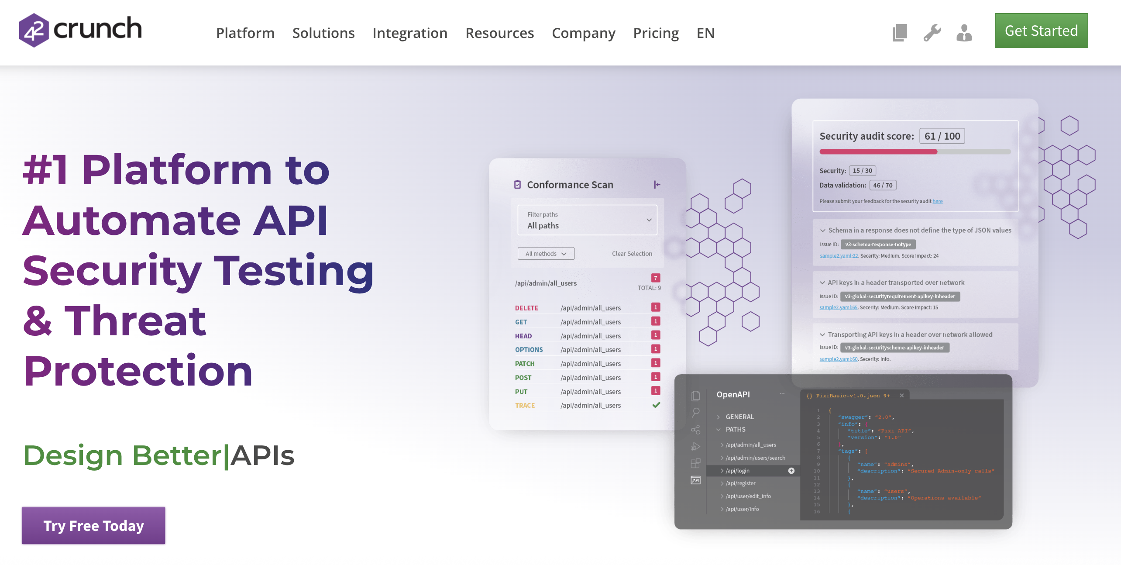Open the documentation pages icon in header

tap(900, 33)
